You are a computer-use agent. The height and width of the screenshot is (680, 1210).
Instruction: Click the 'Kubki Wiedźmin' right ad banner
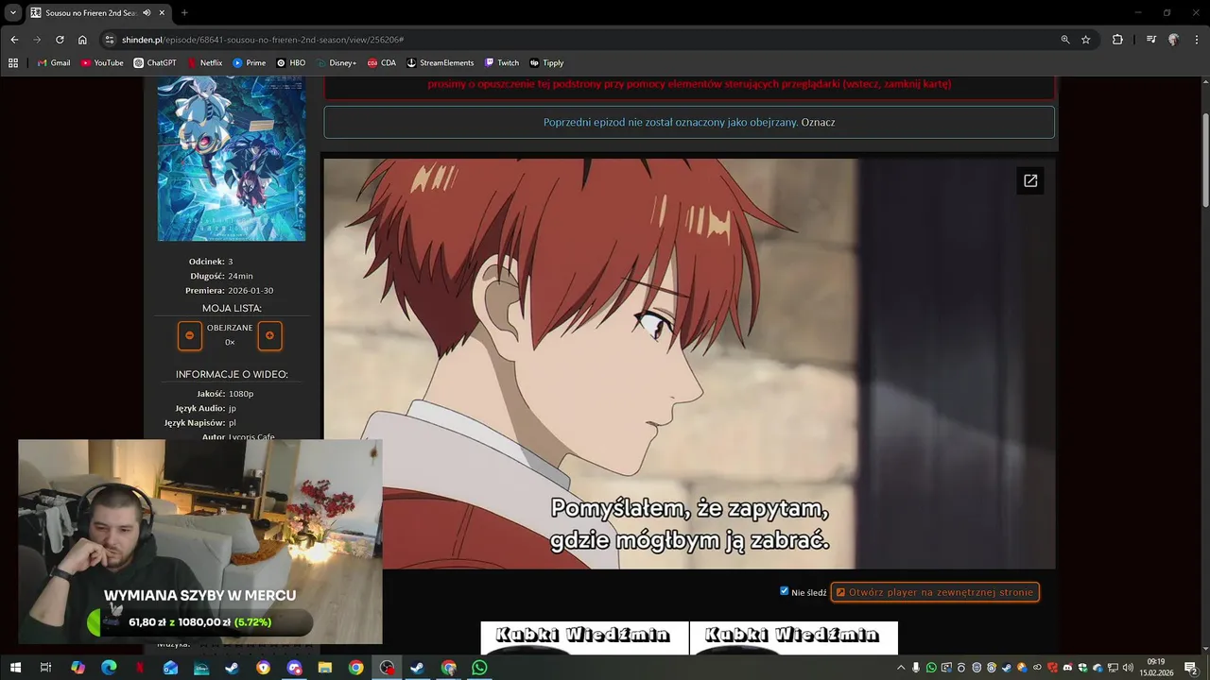(794, 637)
